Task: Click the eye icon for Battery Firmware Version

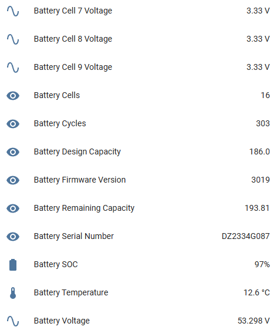Action: (x=13, y=180)
